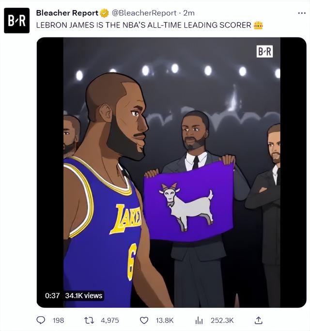Screen dimensions: 310x331
Task: Play the LeBron James cartoon video
Action: coord(171,172)
